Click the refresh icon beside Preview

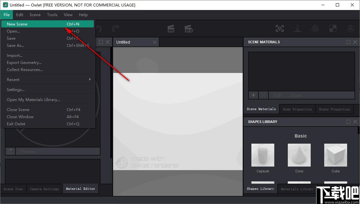tap(10, 151)
